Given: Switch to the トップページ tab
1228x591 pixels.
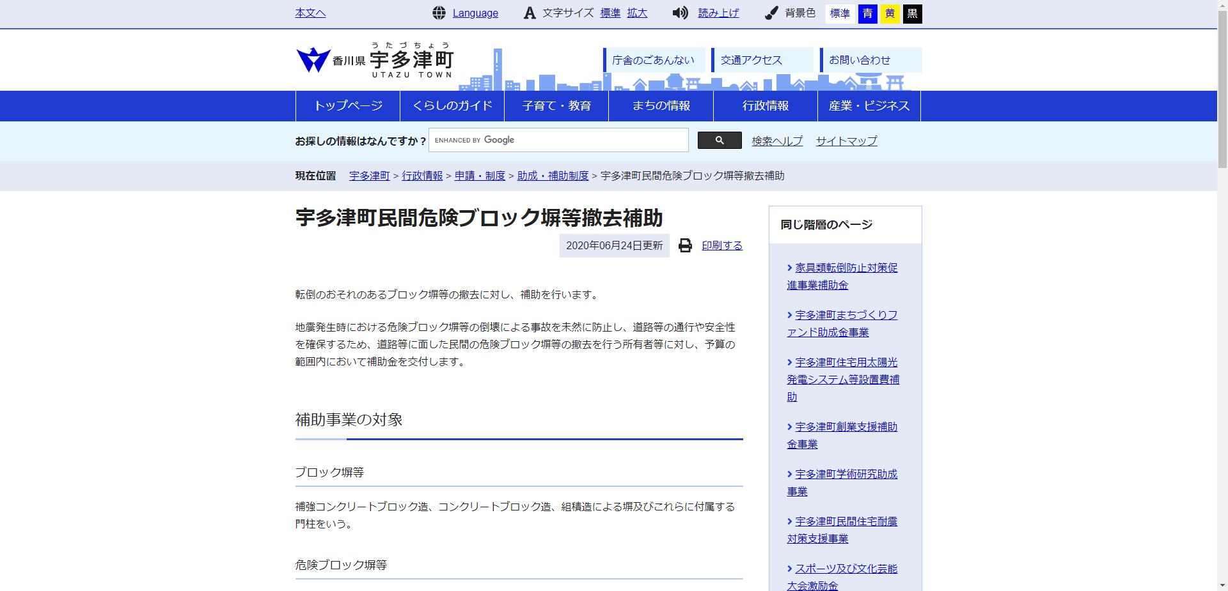Looking at the screenshot, I should pos(348,105).
